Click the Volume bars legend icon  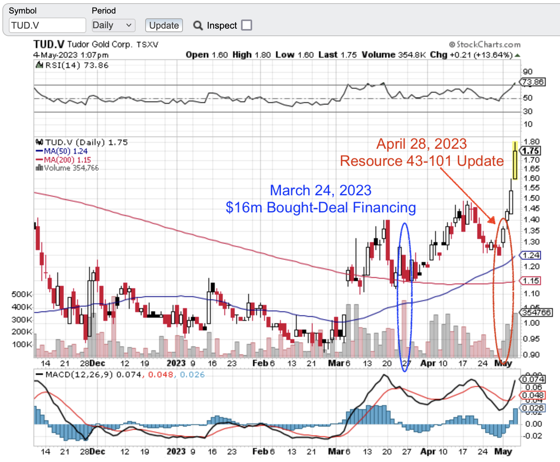pyautogui.click(x=39, y=168)
